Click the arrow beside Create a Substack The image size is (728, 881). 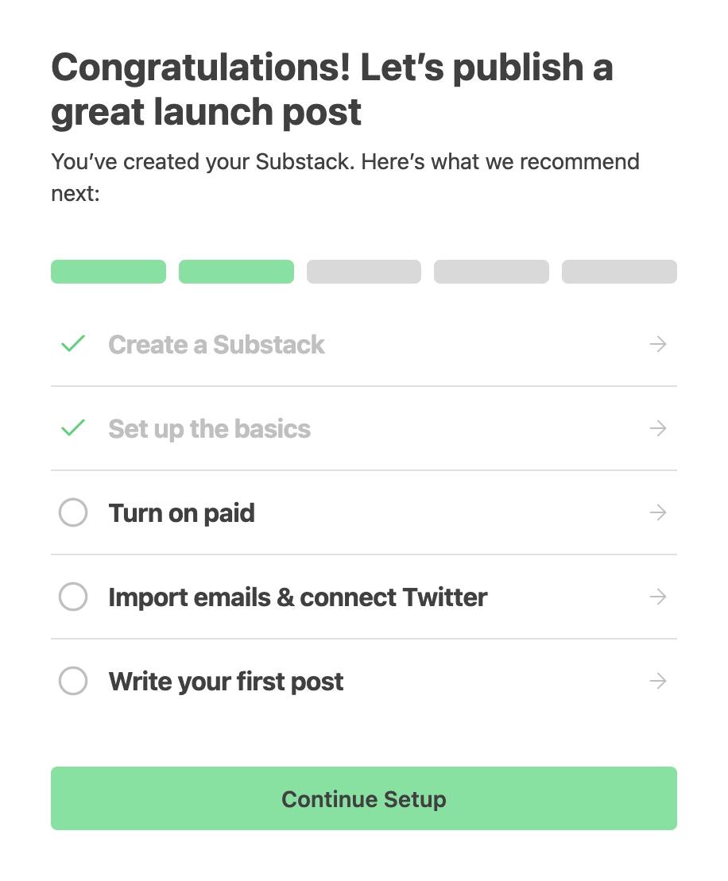pos(657,344)
